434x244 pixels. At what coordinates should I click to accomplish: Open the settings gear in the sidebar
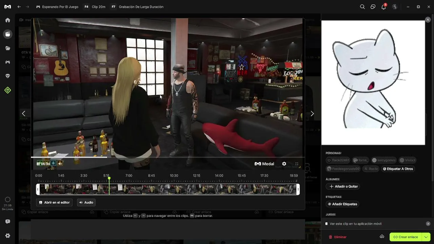tap(7, 236)
